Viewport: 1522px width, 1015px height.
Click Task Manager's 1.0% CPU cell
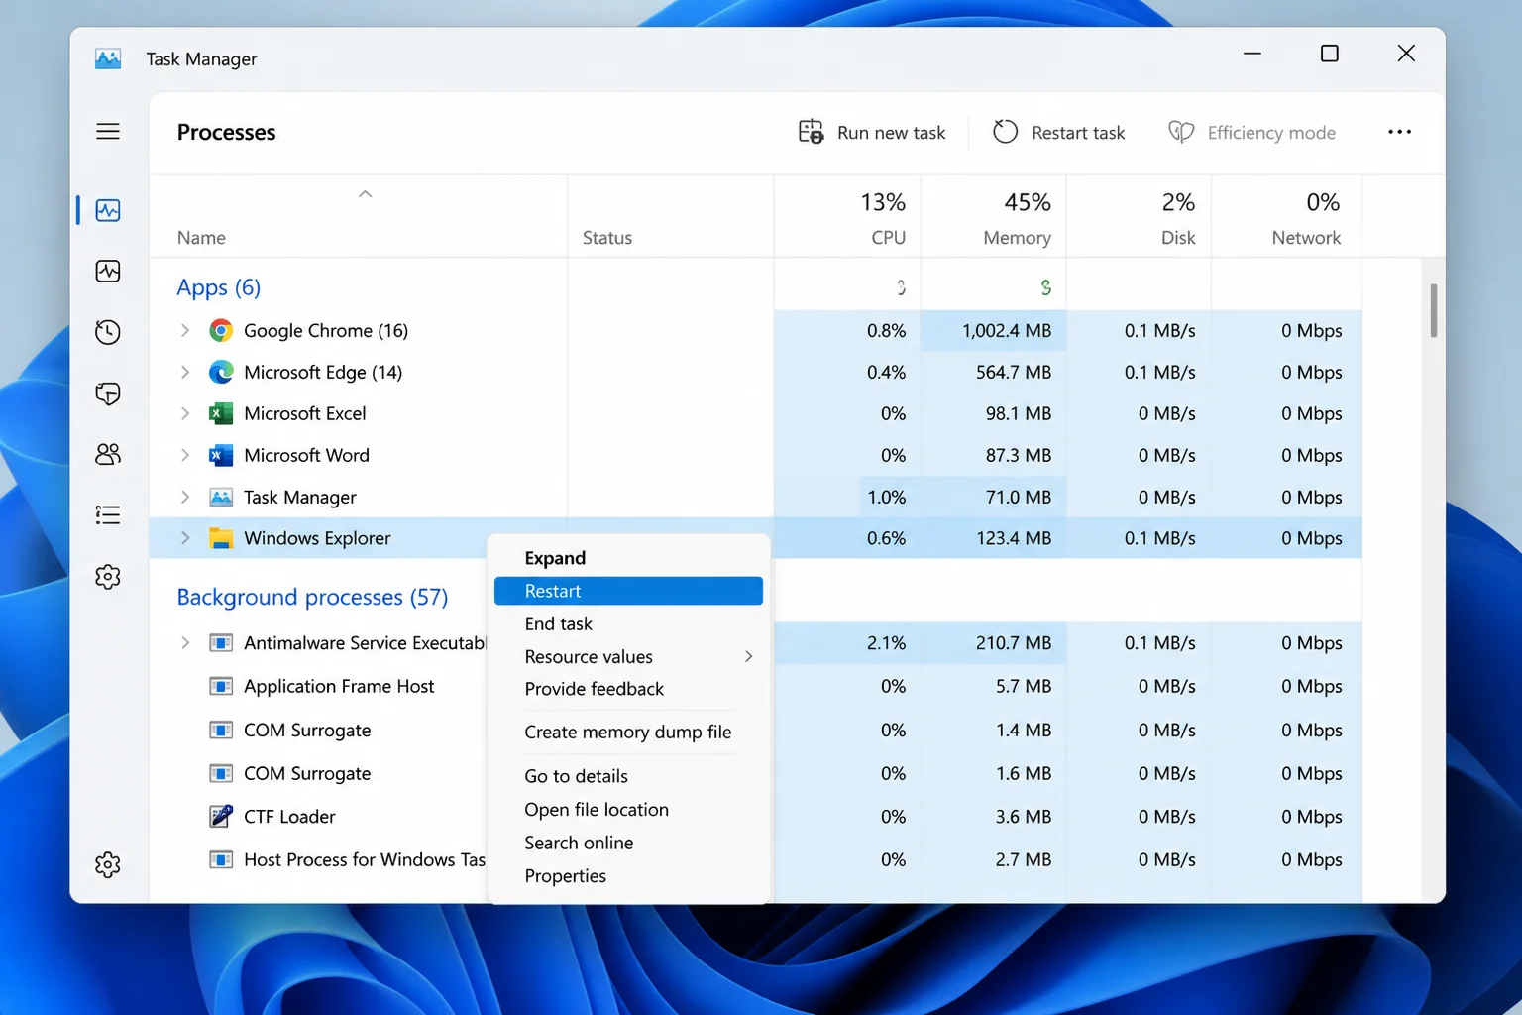point(847,498)
